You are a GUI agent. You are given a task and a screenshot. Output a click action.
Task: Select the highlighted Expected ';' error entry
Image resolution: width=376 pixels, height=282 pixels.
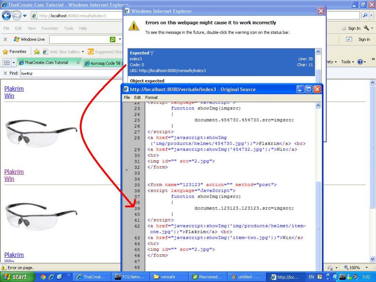[x=220, y=62]
